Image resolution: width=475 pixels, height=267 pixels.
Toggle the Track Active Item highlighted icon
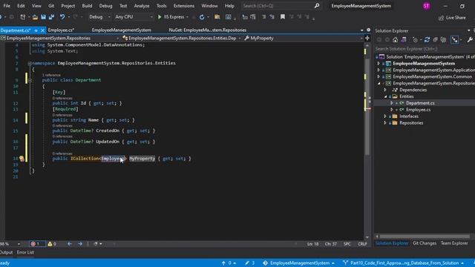point(455,39)
